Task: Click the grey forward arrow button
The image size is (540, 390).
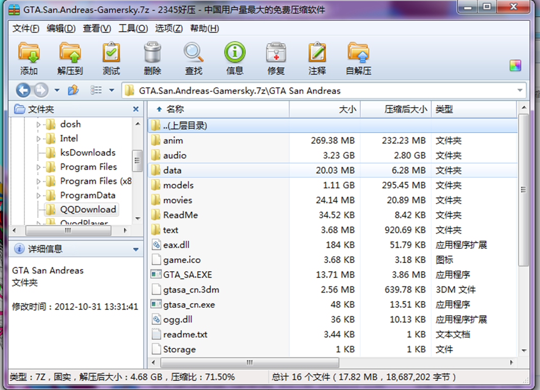Action: click(x=41, y=90)
